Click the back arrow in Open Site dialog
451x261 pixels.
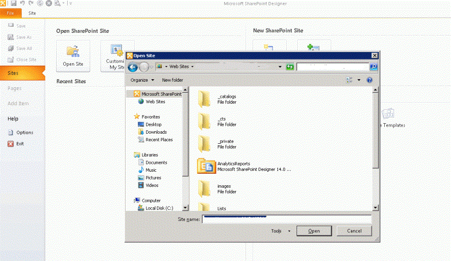coord(133,67)
